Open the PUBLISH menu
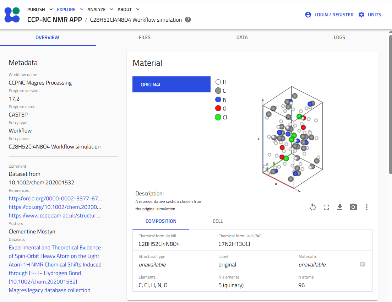The height and width of the screenshot is (302, 392). coord(36,10)
